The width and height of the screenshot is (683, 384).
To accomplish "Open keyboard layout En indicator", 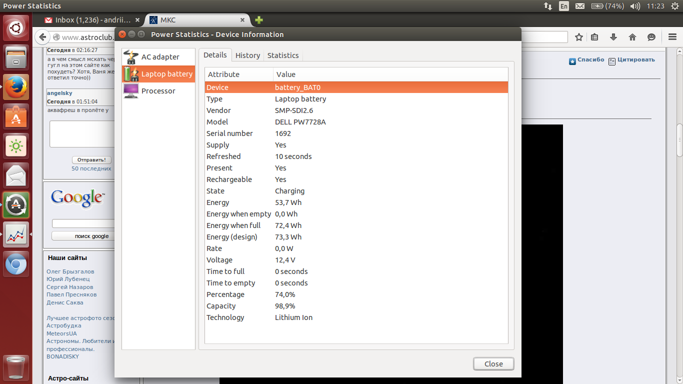I will (x=564, y=6).
